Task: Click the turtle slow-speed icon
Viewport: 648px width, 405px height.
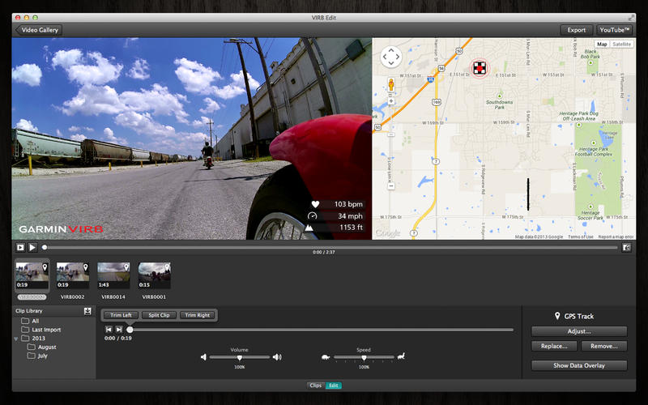Action: 326,356
